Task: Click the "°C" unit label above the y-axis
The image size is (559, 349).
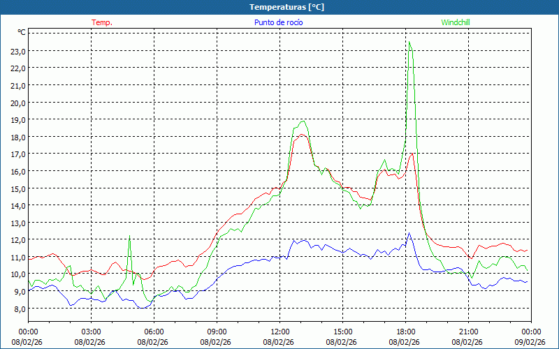Action: coord(22,32)
